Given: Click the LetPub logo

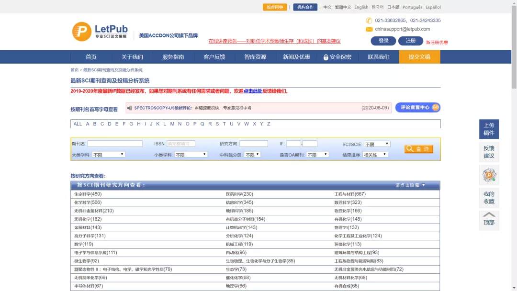Looking at the screenshot, I should (100, 32).
